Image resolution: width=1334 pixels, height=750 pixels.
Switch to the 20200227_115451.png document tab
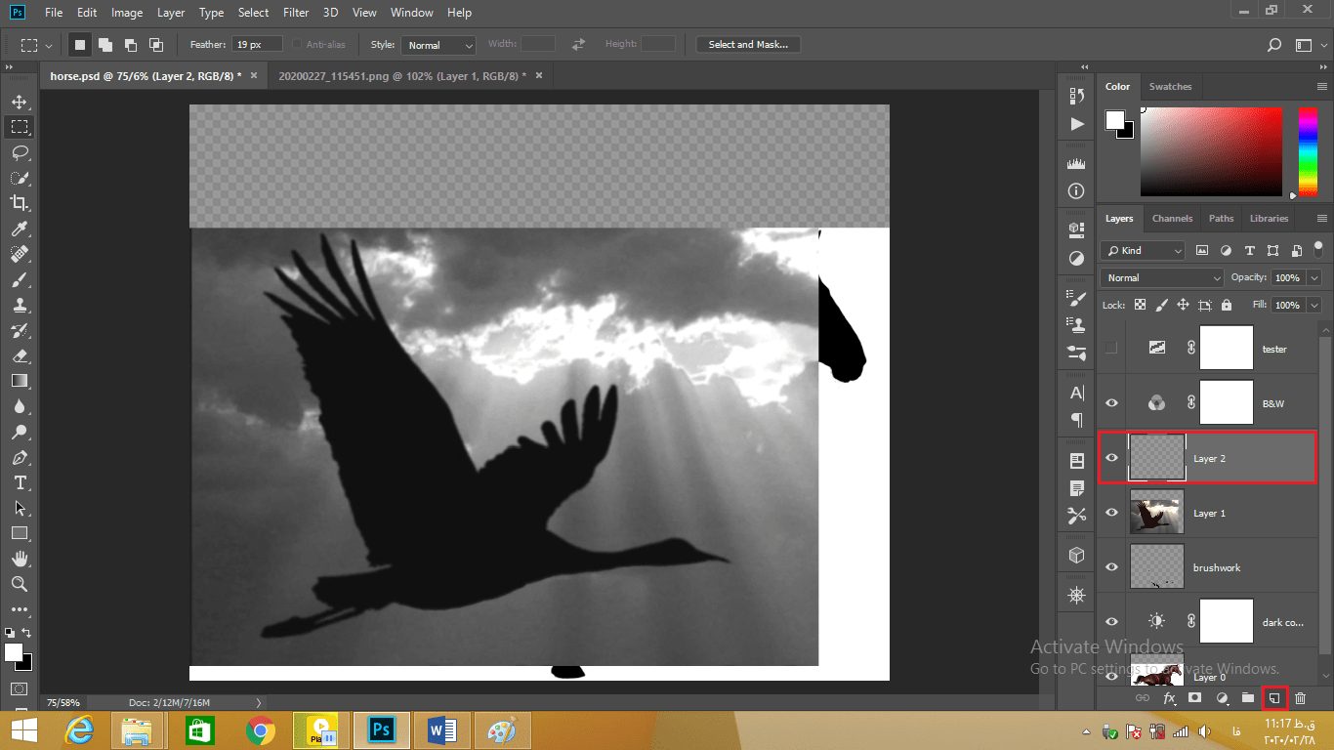401,75
